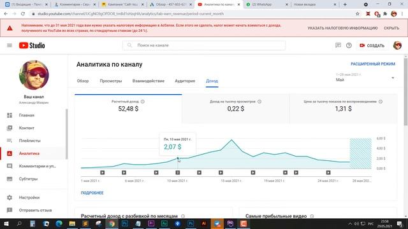Screen dimensions: 408x229
Task: Switch to the WhatsApp browser tab
Action: [266, 4]
